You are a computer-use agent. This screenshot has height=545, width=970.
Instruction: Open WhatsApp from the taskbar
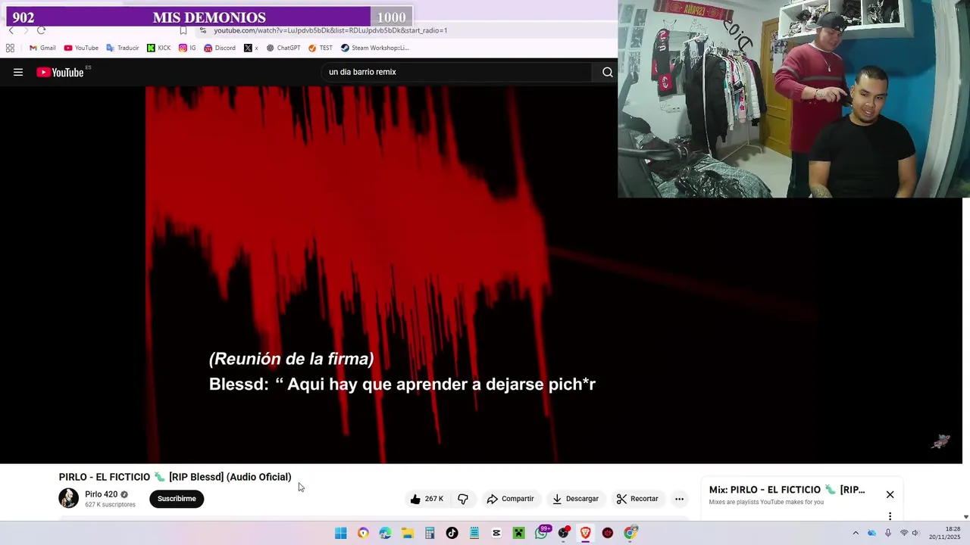[541, 533]
